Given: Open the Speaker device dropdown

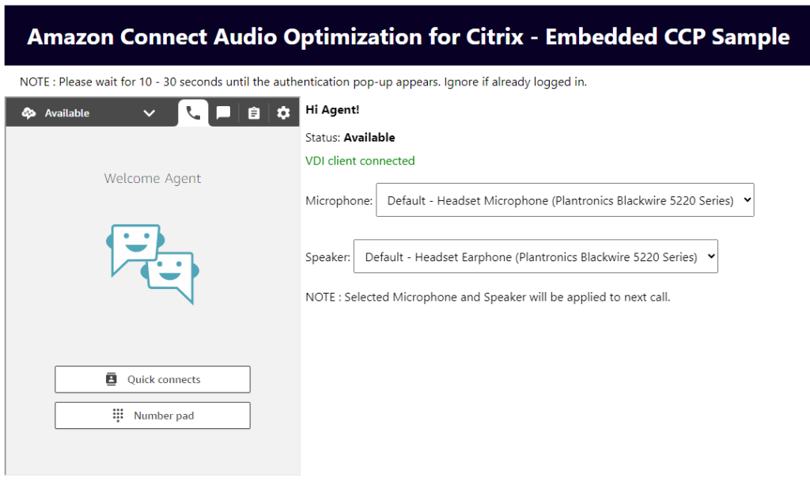Looking at the screenshot, I should (536, 256).
